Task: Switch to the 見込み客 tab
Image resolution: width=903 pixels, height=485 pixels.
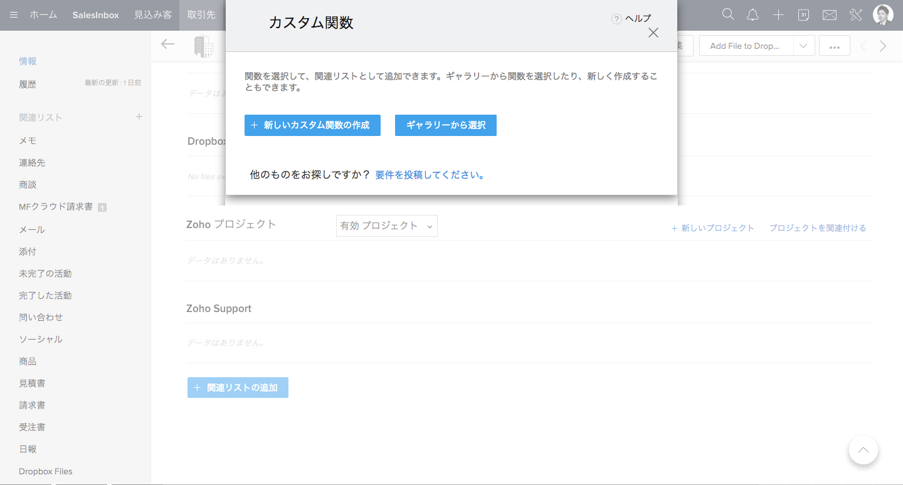Action: tap(153, 14)
